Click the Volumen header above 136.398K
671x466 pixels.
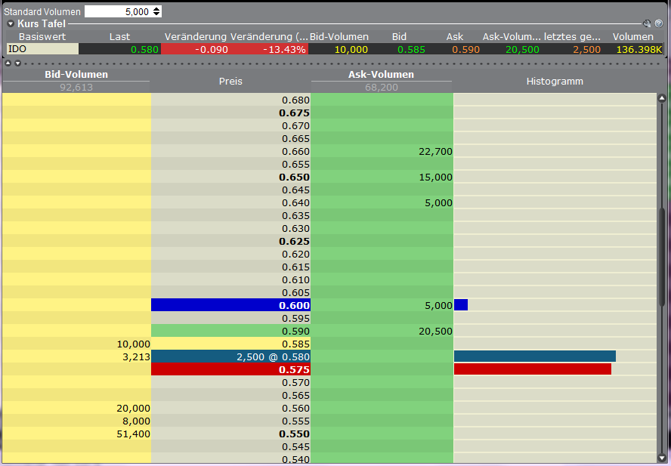tap(633, 37)
